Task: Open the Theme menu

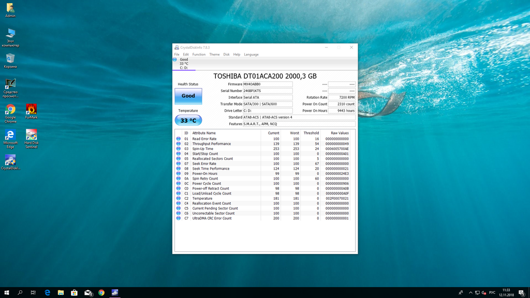Action: click(x=214, y=54)
